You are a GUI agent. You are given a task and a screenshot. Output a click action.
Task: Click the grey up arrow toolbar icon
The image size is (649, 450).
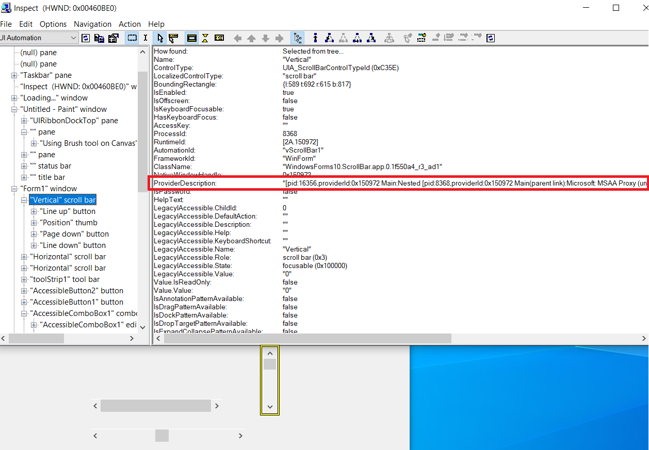point(251,38)
